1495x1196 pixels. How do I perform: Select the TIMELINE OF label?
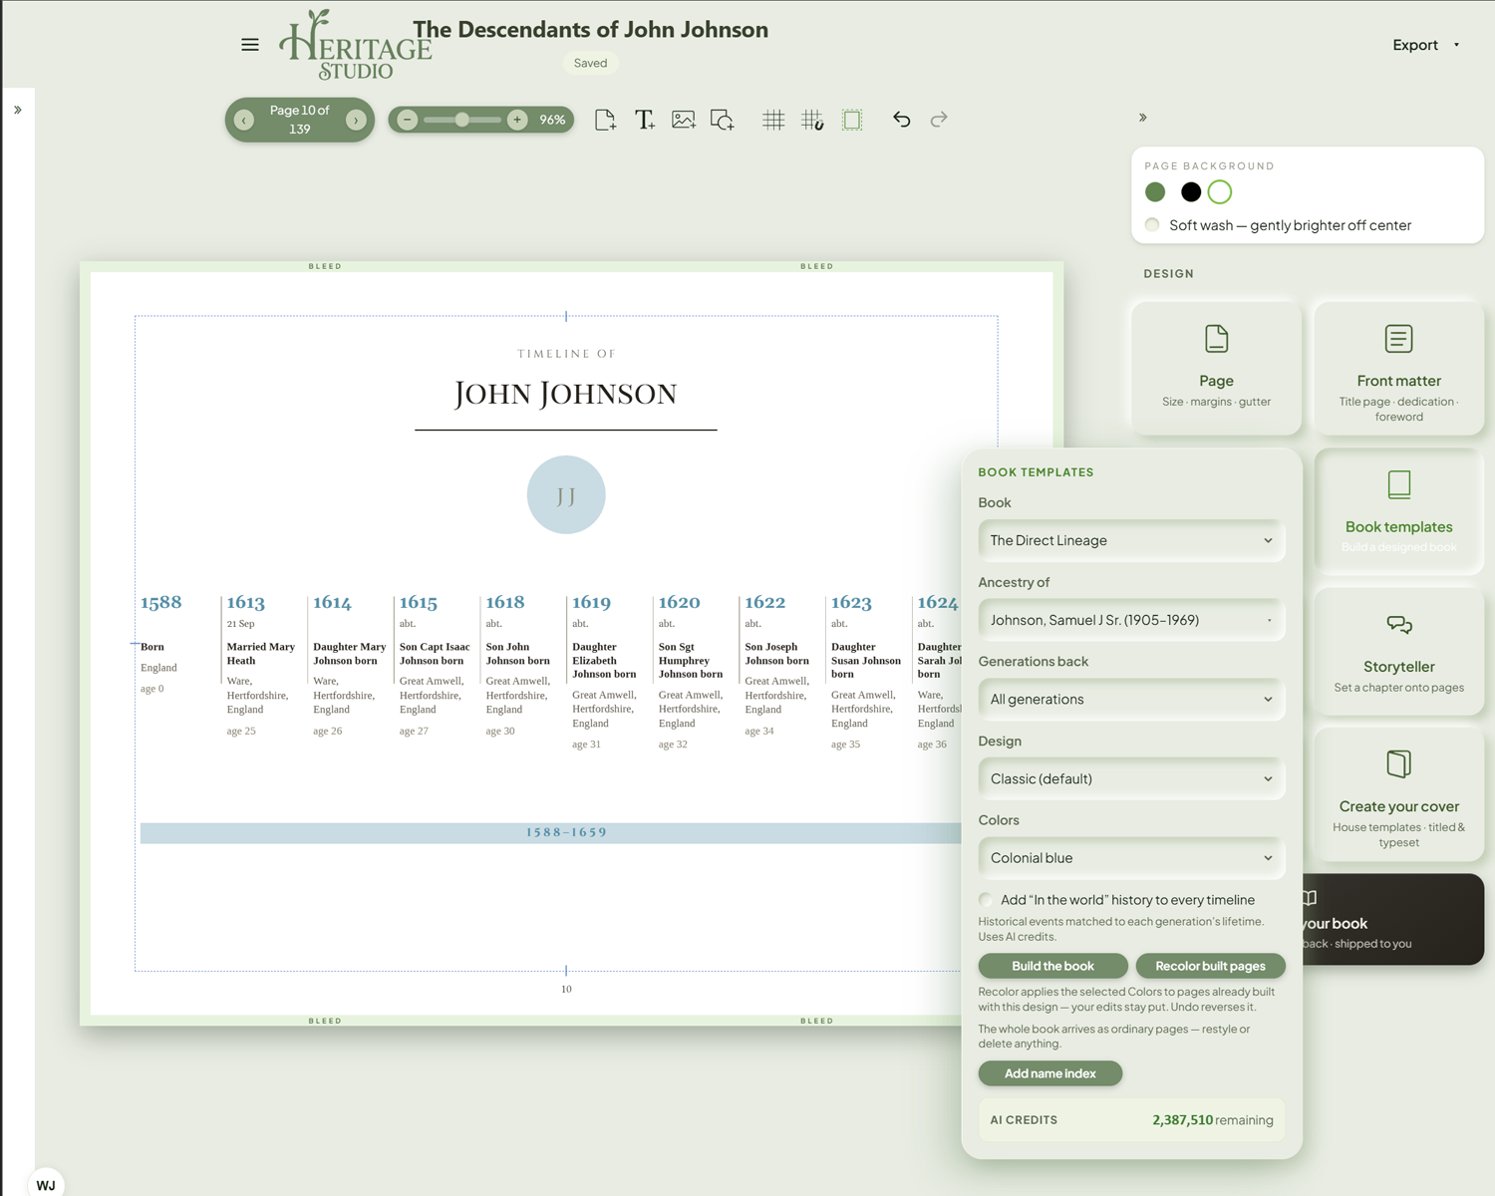[566, 354]
